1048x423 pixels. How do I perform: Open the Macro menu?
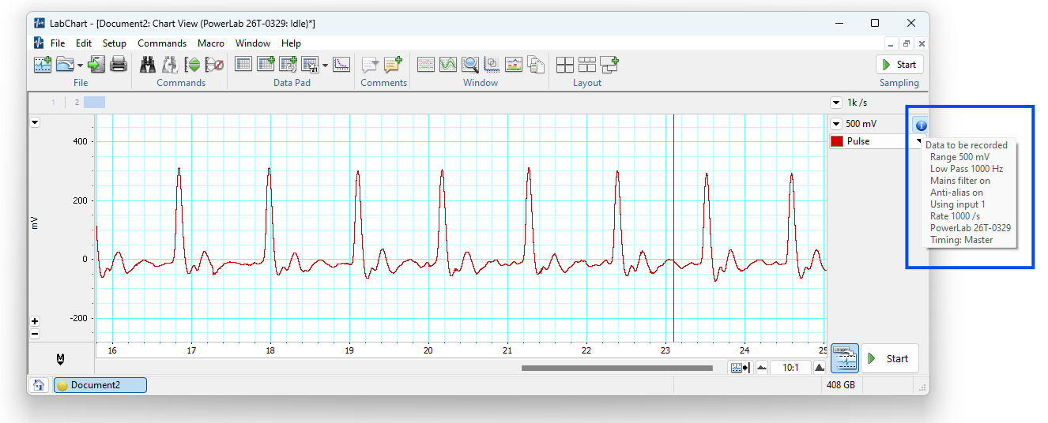[x=211, y=43]
